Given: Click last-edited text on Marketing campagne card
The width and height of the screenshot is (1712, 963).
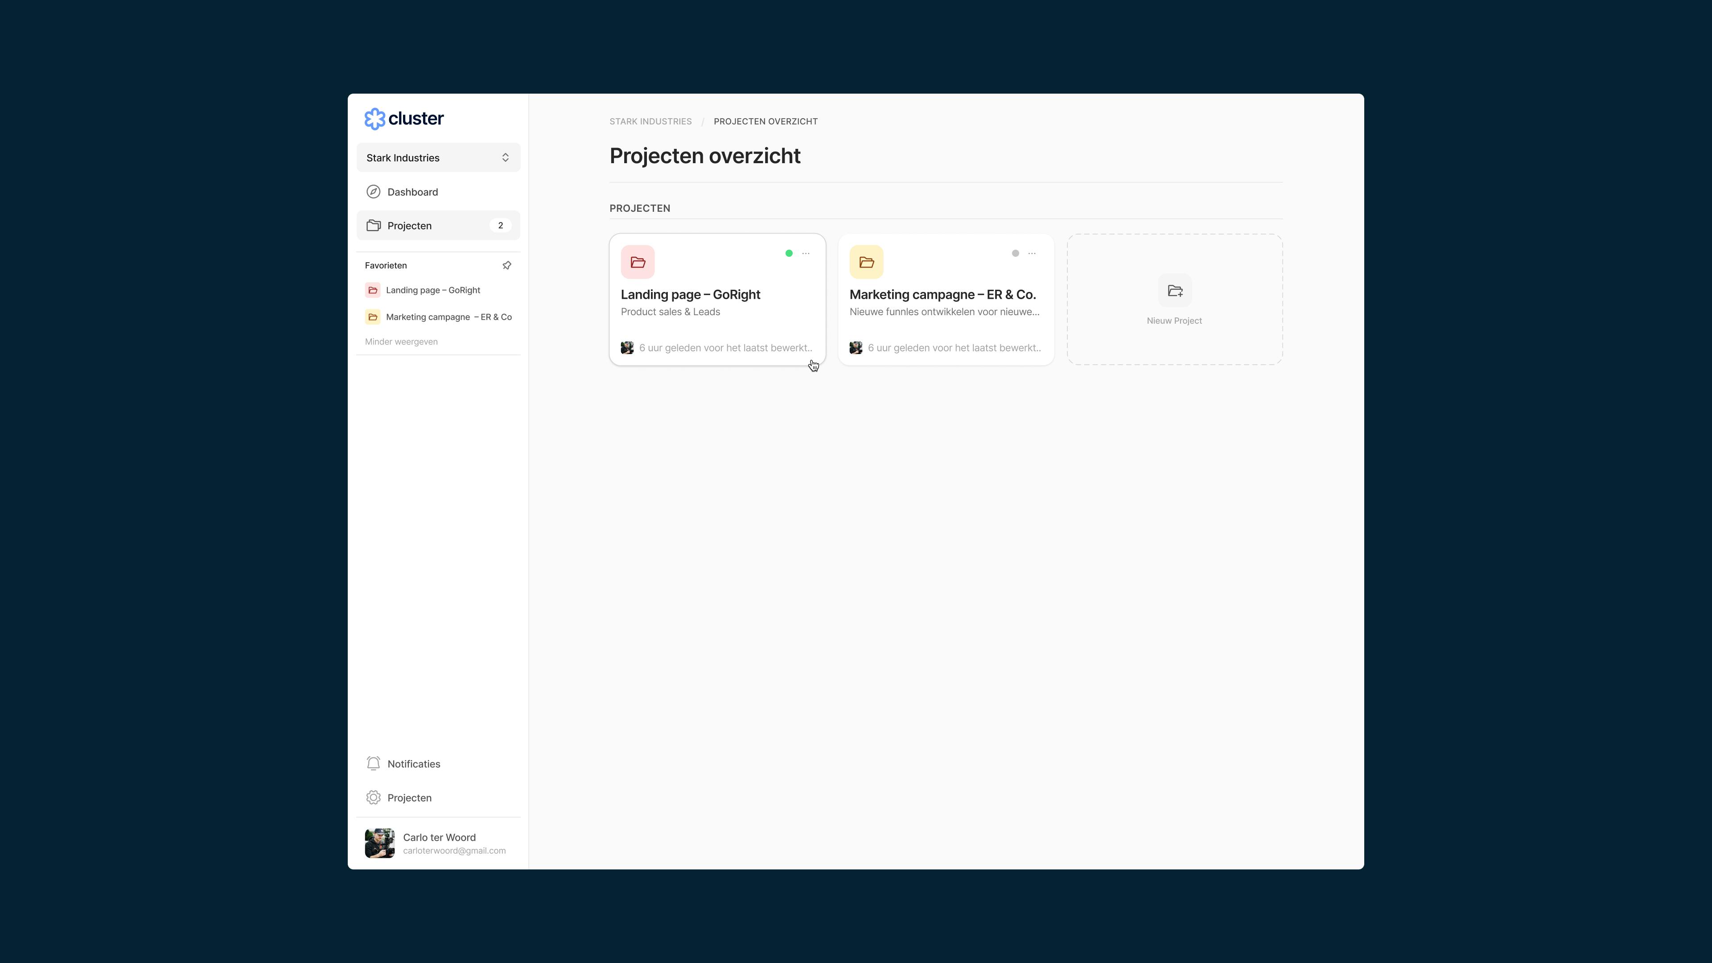Looking at the screenshot, I should coord(955,348).
